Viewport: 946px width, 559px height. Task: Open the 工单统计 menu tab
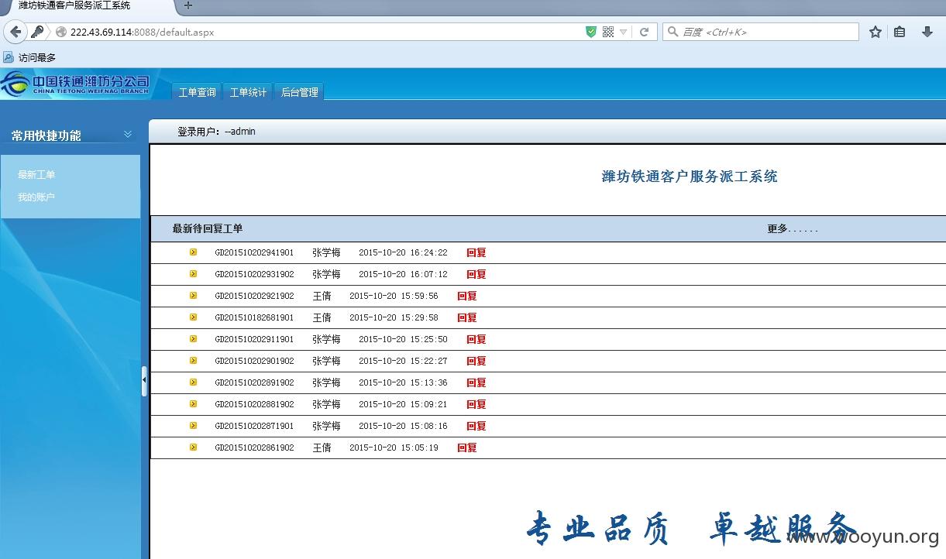(x=248, y=92)
